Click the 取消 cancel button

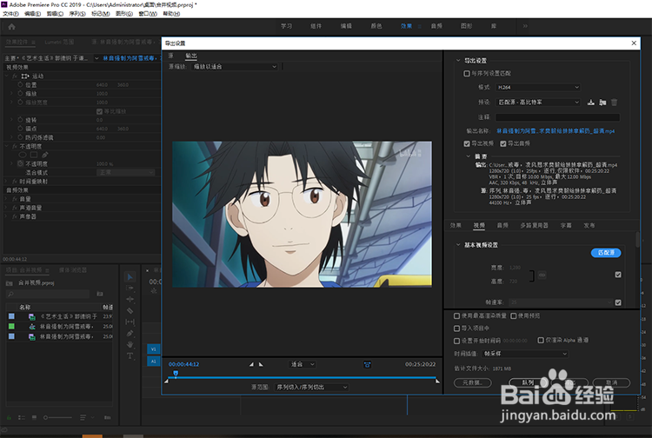[x=612, y=382]
